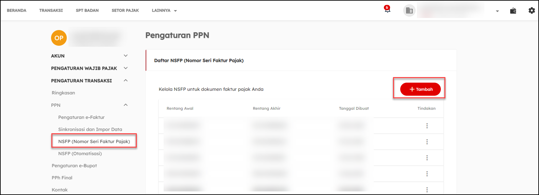Open the settings gear icon
The image size is (539, 195).
coord(531,10)
